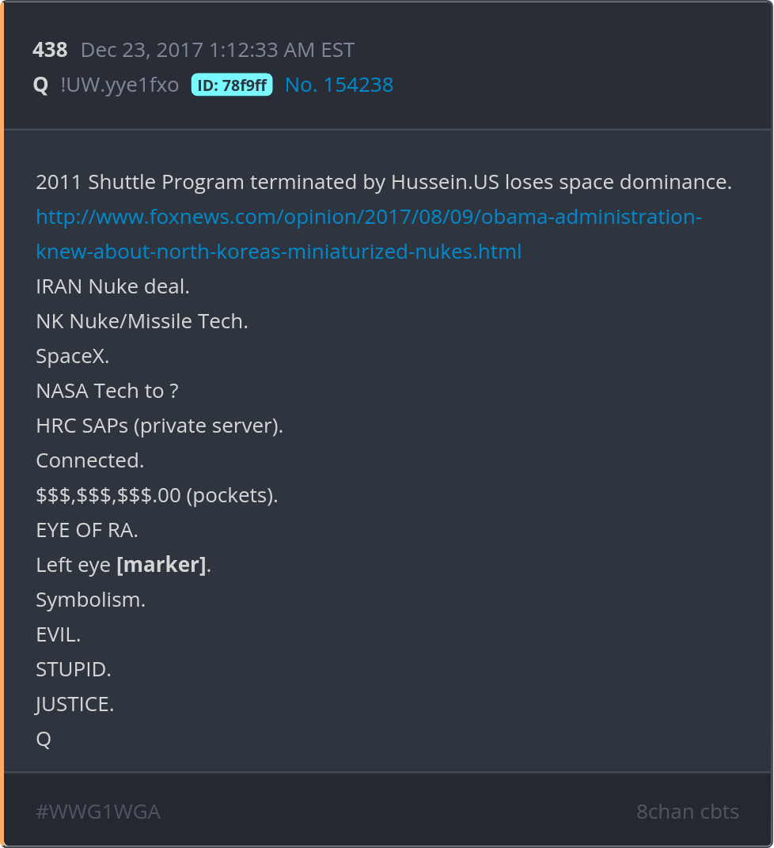Screen dimensions: 774x848
Task: Click the Dec 23, 2017 timestamp
Action: click(218, 51)
